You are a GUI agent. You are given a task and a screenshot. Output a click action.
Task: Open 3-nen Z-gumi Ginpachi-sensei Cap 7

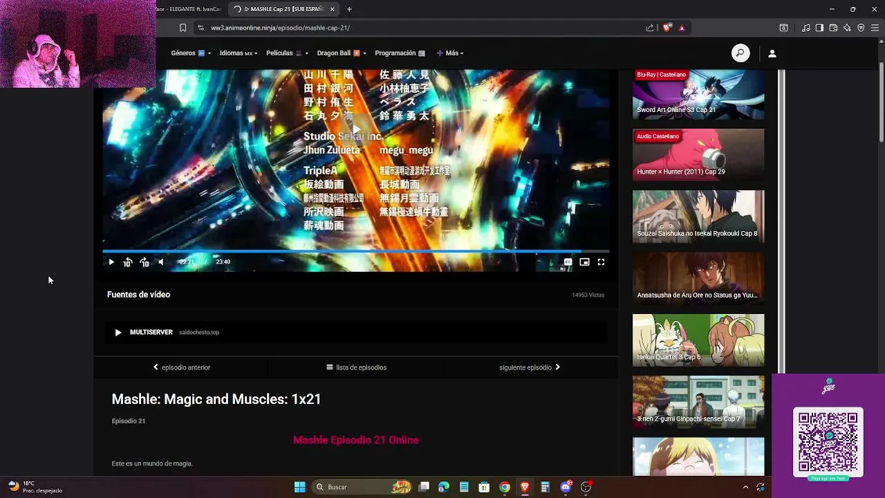coord(698,402)
